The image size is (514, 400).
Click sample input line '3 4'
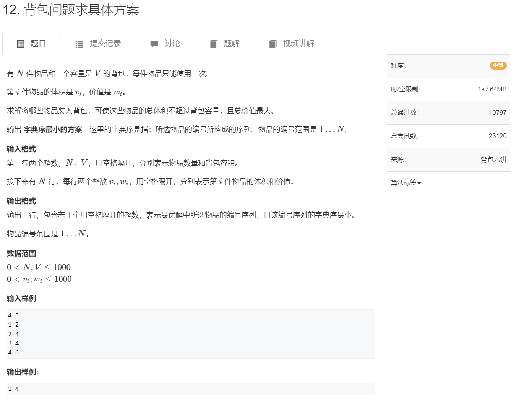click(13, 343)
